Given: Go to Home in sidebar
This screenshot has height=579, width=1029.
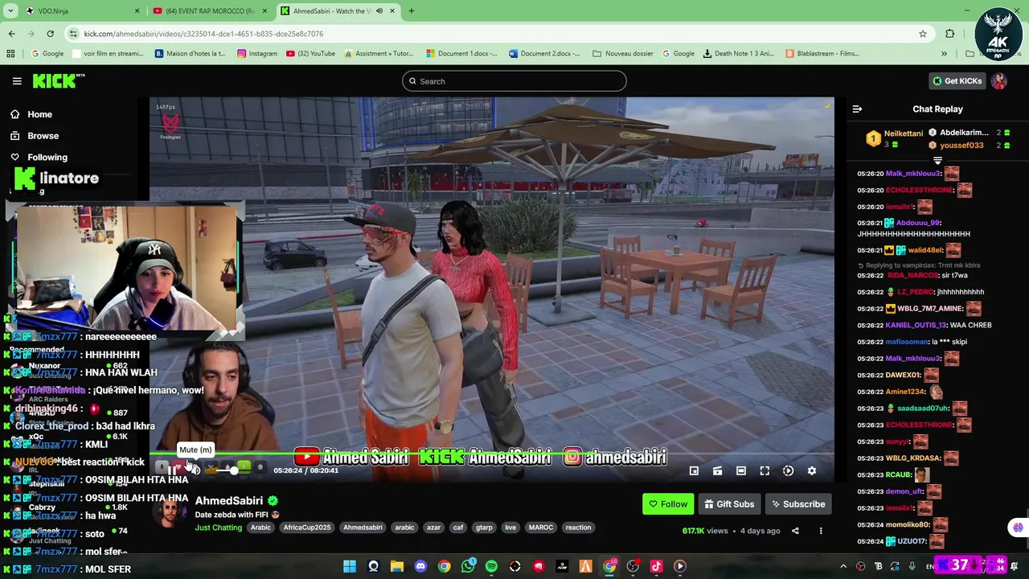Looking at the screenshot, I should [x=39, y=114].
